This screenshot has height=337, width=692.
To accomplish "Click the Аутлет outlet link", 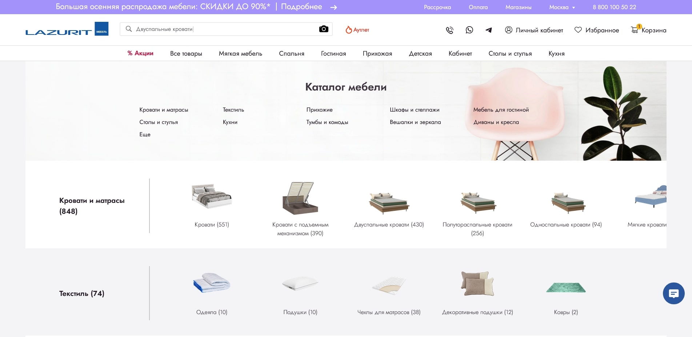I will (357, 30).
